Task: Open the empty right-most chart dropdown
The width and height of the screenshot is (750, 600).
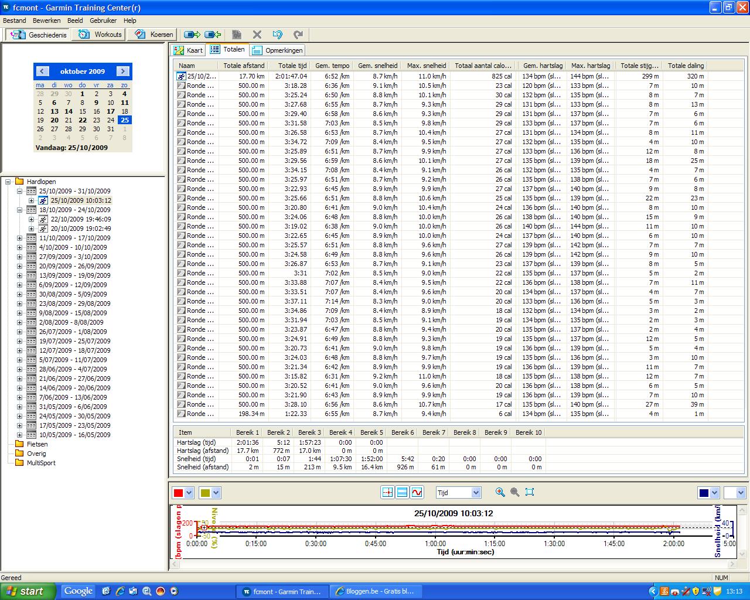Action: coord(741,493)
